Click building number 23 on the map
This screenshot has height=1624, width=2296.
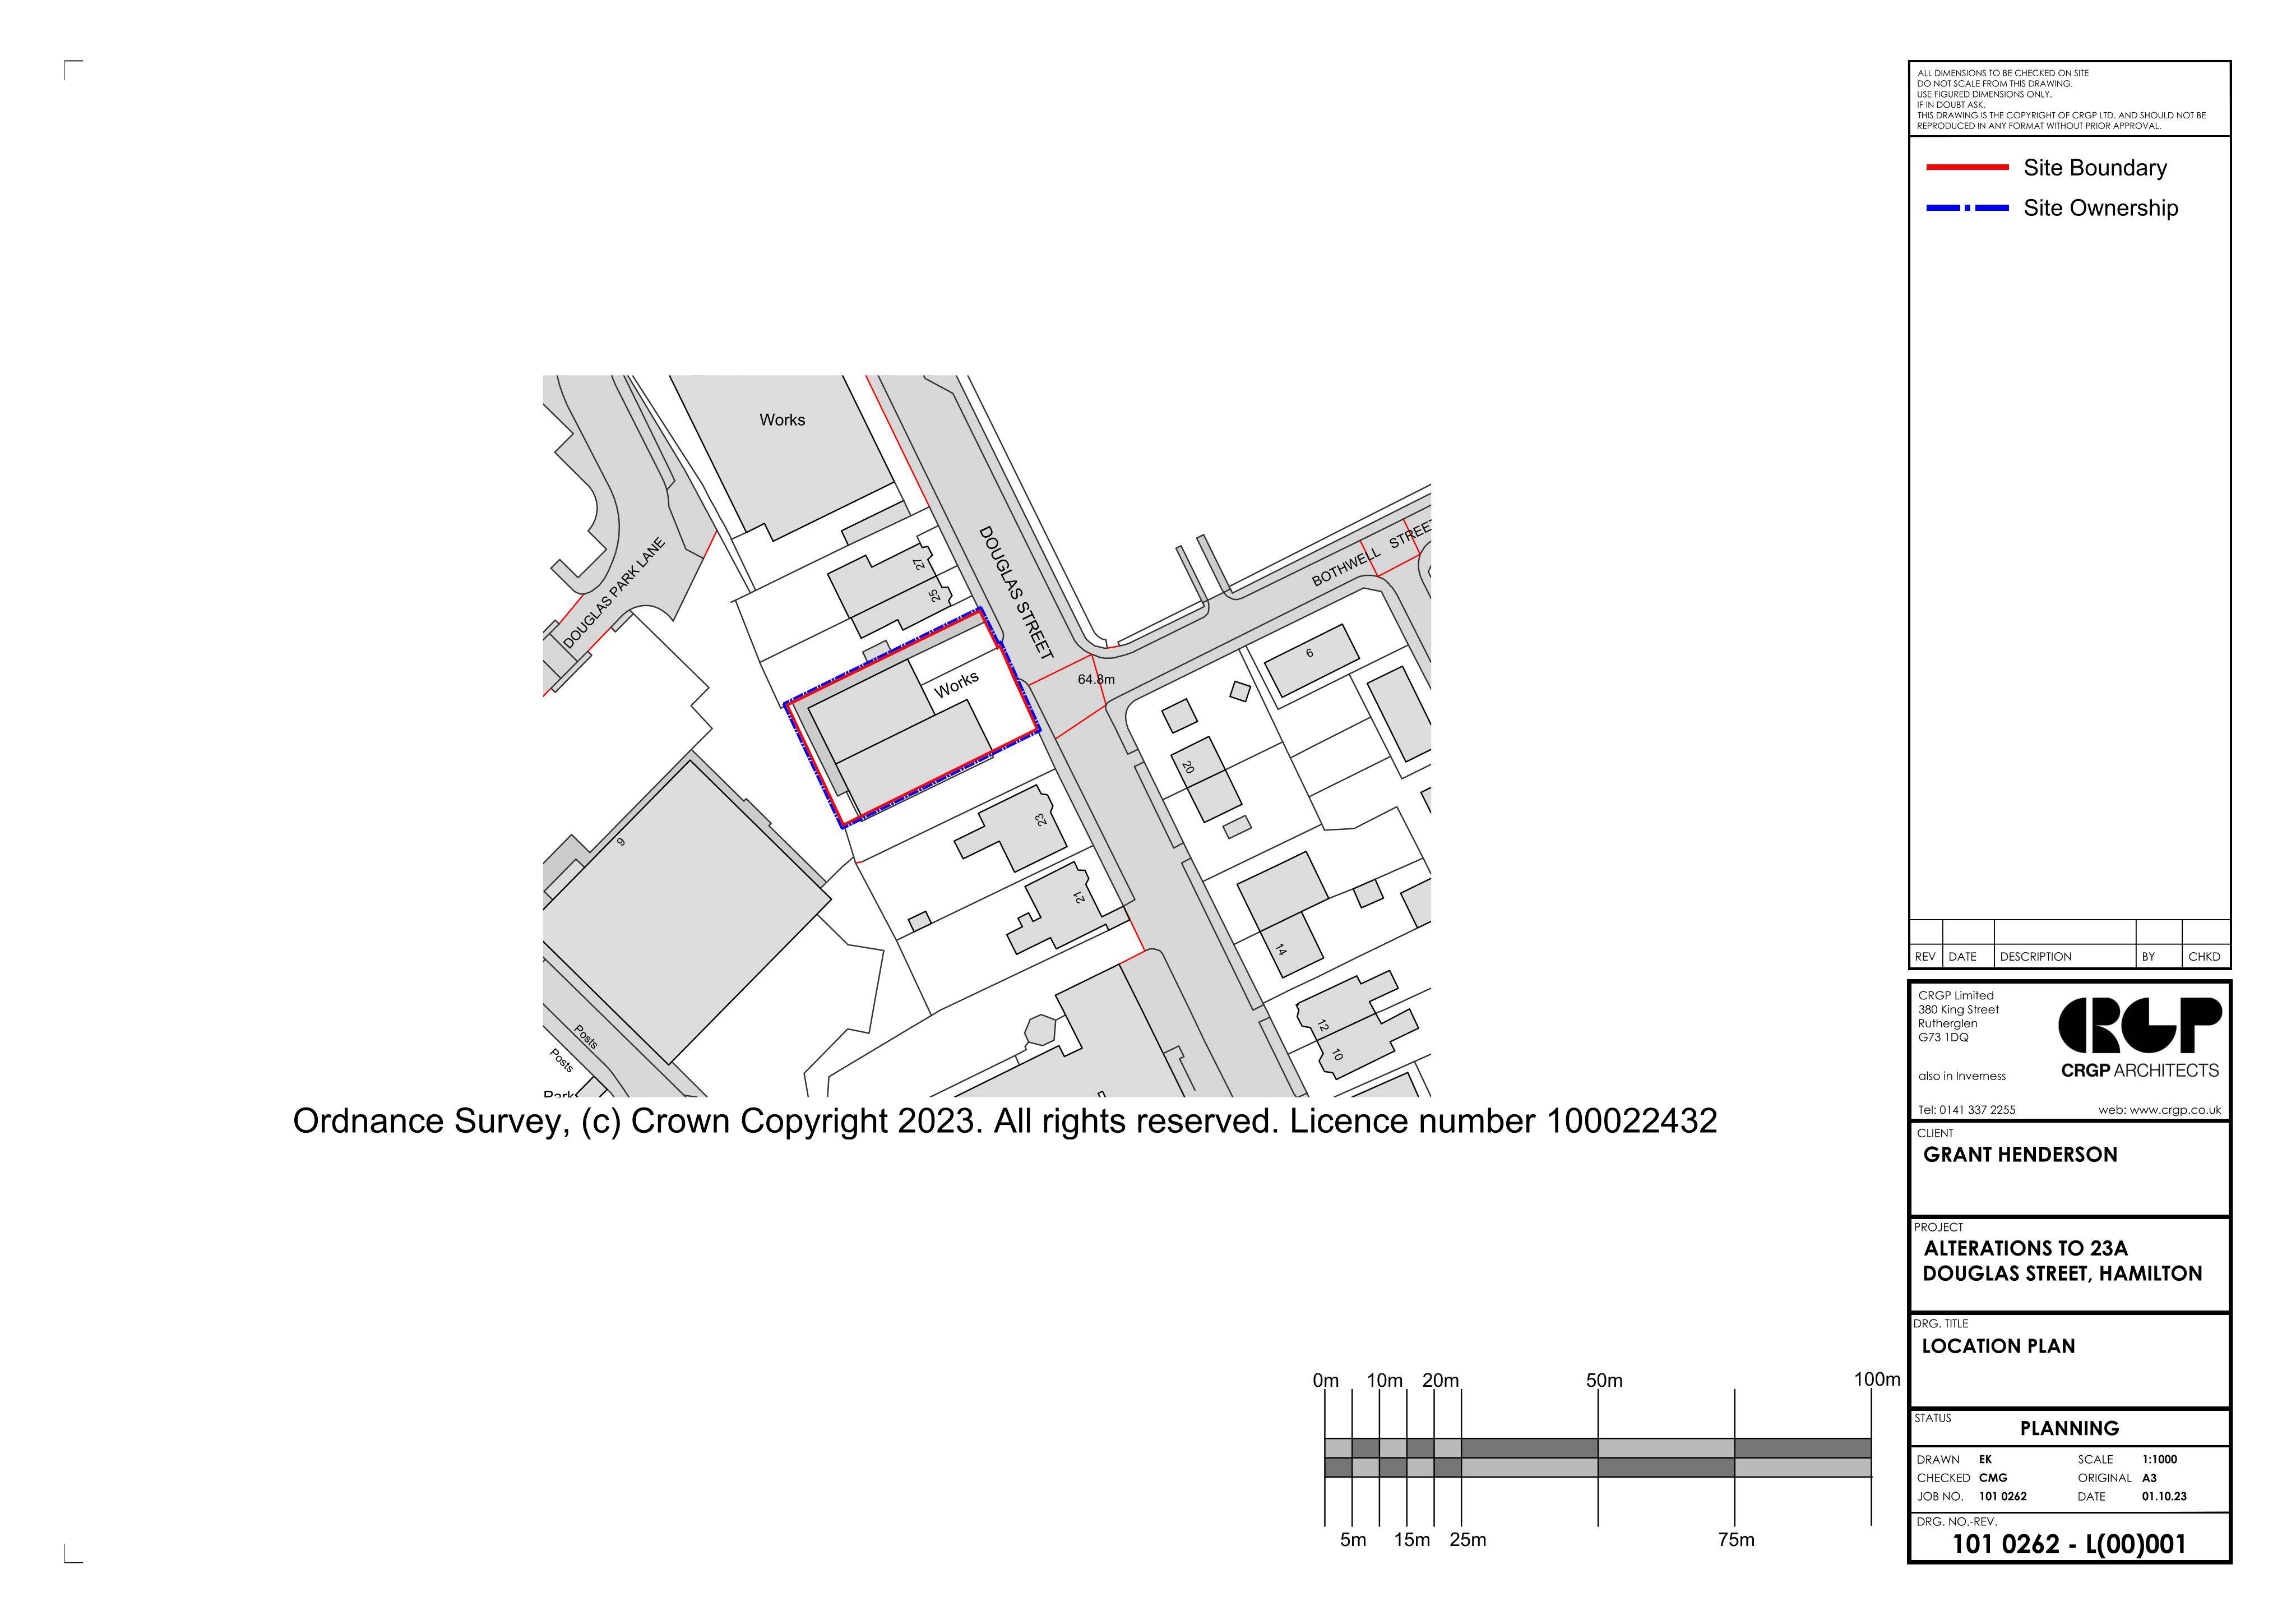pyautogui.click(x=1041, y=819)
